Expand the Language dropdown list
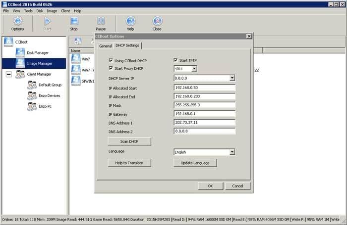Viewport: 347px width, 225px height. tap(232, 152)
